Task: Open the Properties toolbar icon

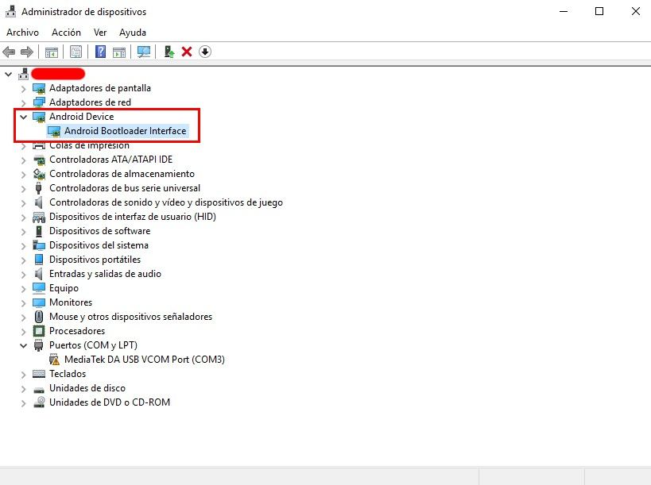Action: pyautogui.click(x=76, y=52)
